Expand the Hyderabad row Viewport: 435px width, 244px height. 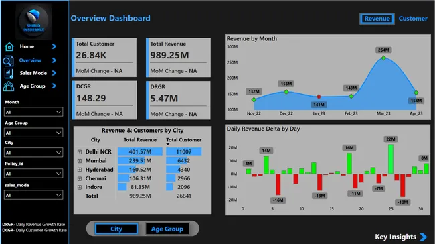tap(80, 170)
